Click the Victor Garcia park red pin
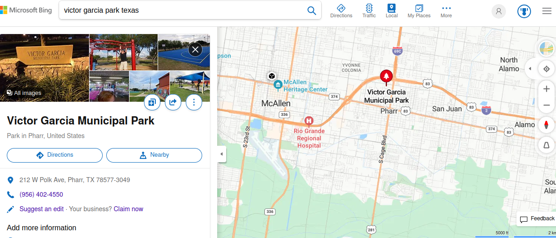The height and width of the screenshot is (238, 556). point(386,77)
